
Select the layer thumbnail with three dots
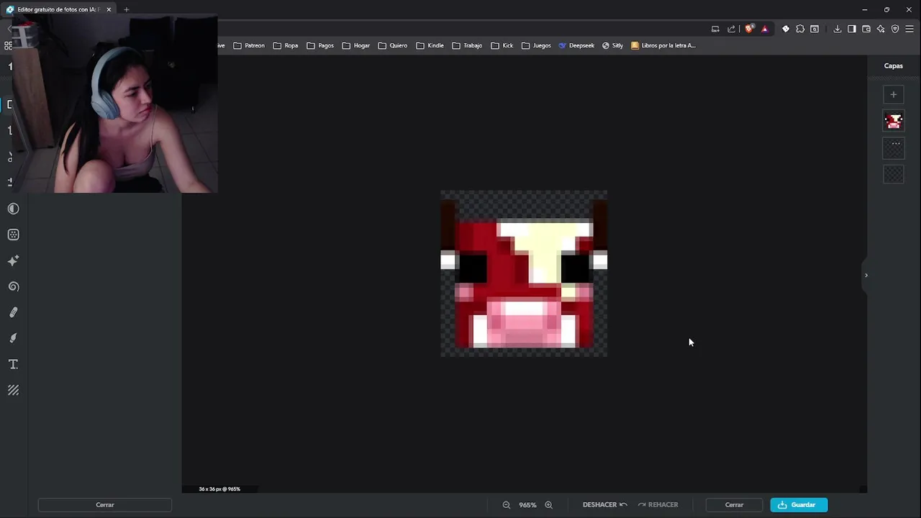(x=894, y=147)
